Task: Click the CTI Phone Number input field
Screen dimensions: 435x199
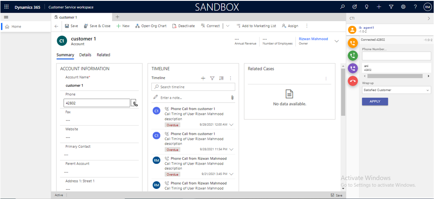Action: [x=396, y=56]
